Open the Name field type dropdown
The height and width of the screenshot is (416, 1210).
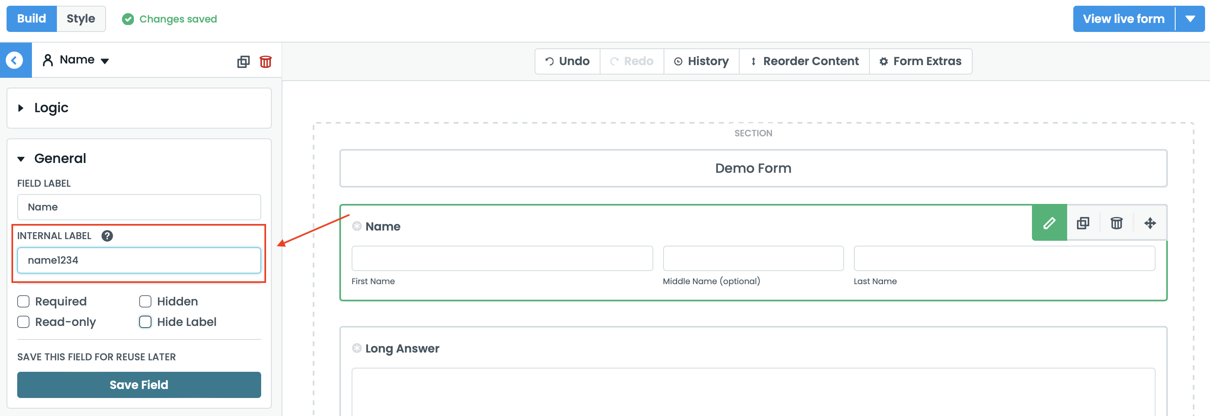105,61
